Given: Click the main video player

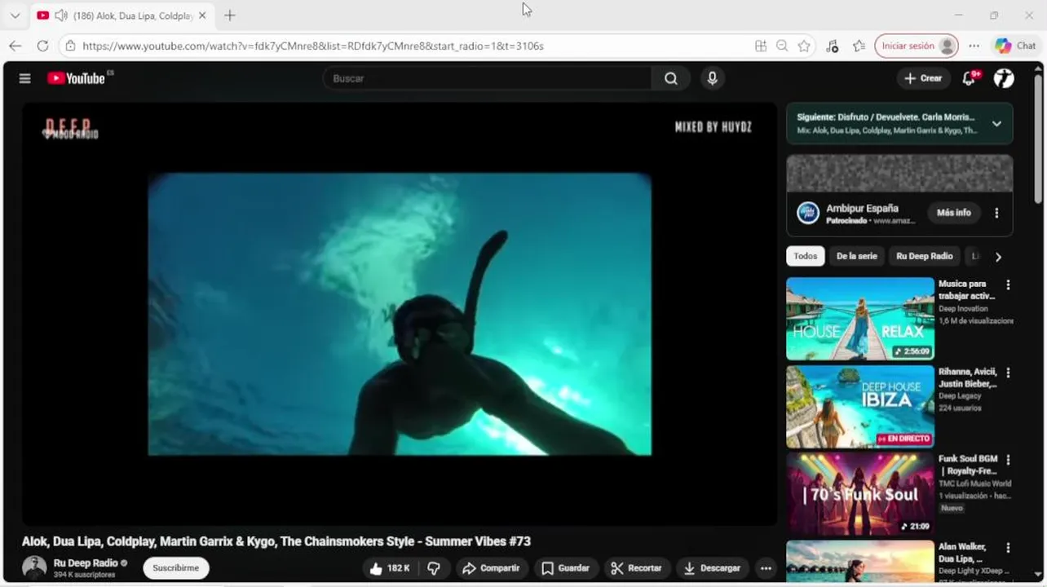Looking at the screenshot, I should [x=399, y=314].
